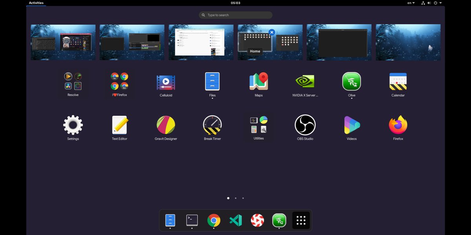
Task: Open Olive editor from the dock
Action: point(279,221)
